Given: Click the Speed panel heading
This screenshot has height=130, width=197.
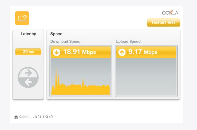Looking at the screenshot, I should point(56,34).
